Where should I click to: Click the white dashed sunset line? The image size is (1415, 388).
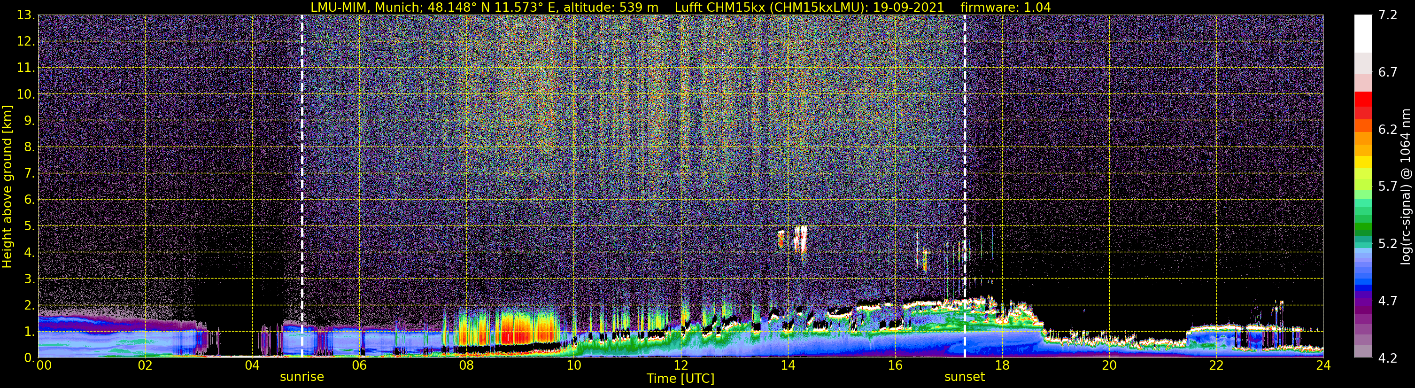965,186
